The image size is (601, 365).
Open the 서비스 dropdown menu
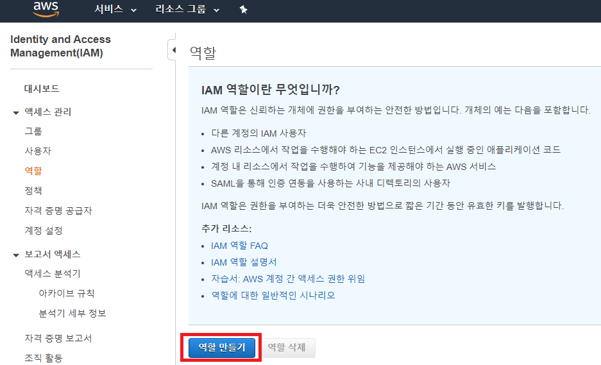coord(115,9)
